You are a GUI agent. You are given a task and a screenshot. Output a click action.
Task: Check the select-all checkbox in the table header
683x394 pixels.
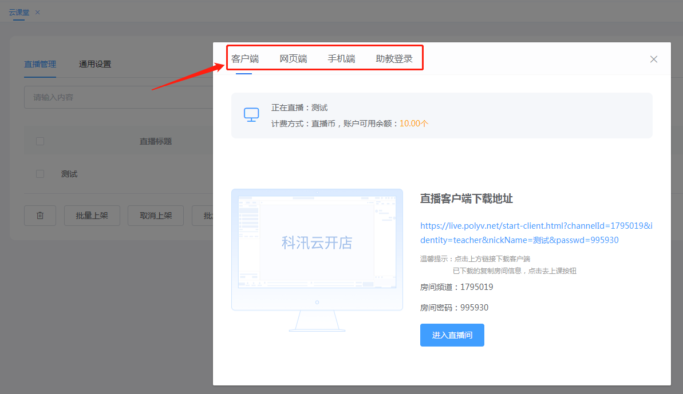tap(40, 141)
